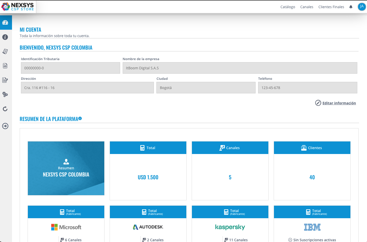The width and height of the screenshot is (367, 242).
Task: Select the Ciudad field showing Bogotá
Action: (x=206, y=88)
